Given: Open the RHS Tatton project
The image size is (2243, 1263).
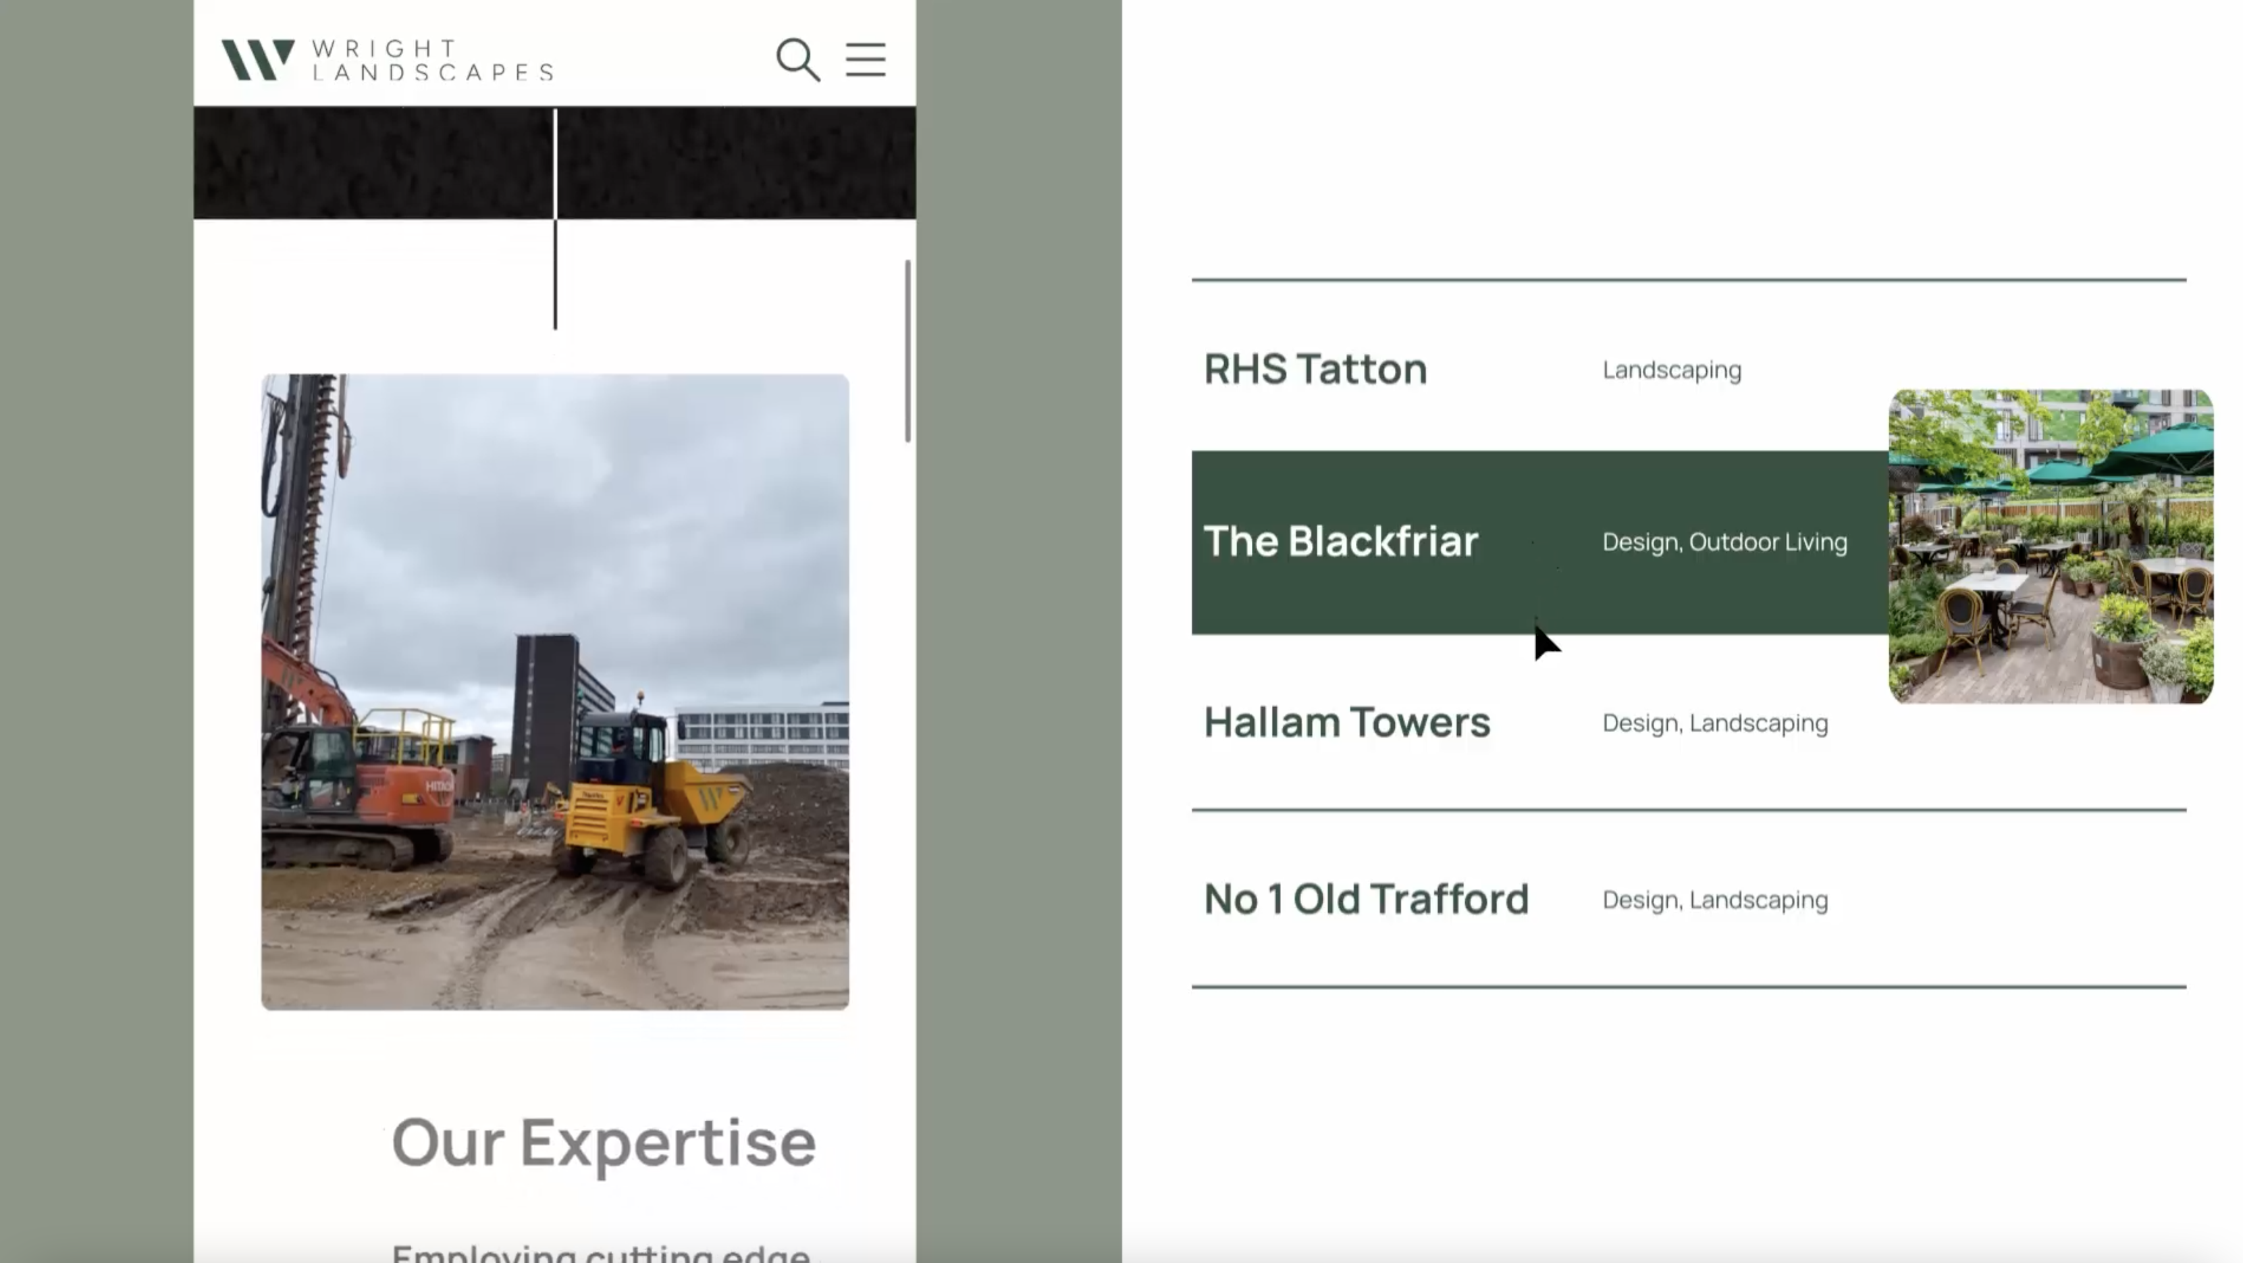Looking at the screenshot, I should (x=1315, y=369).
